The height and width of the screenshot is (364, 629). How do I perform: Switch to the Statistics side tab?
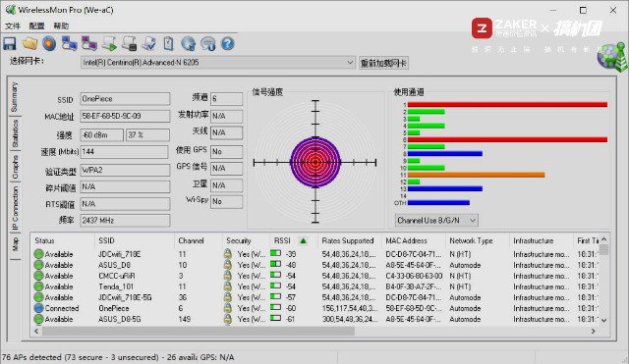click(15, 133)
